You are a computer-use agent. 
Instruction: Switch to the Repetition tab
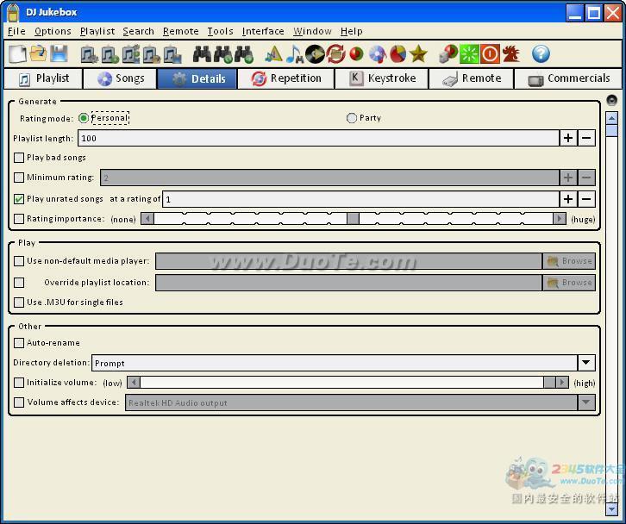point(285,78)
